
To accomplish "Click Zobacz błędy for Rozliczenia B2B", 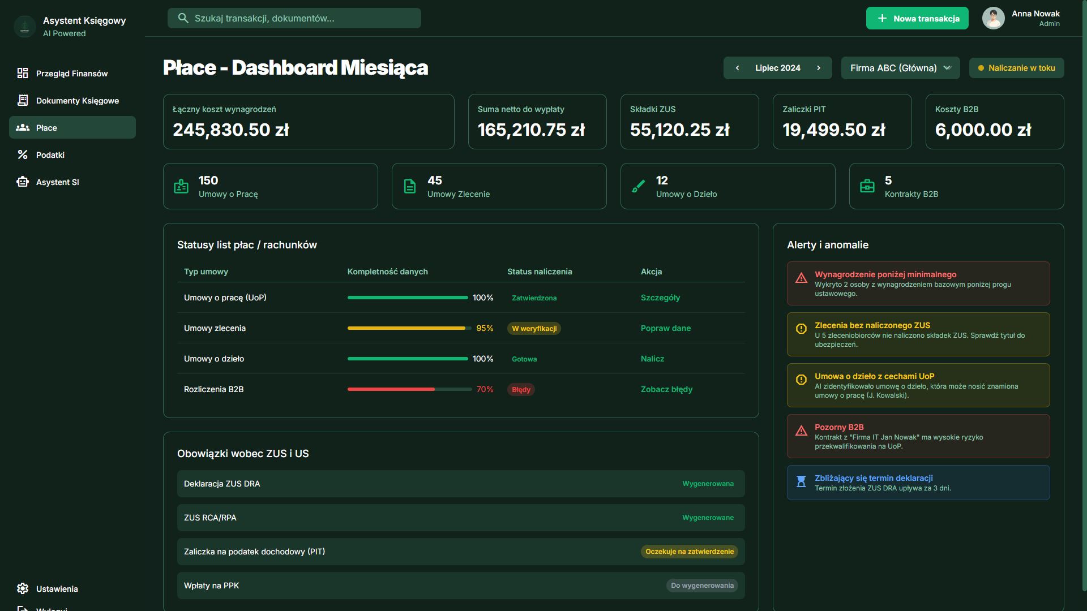I will [666, 389].
